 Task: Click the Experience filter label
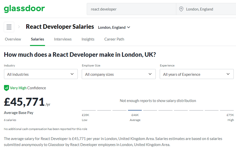[x=167, y=65]
